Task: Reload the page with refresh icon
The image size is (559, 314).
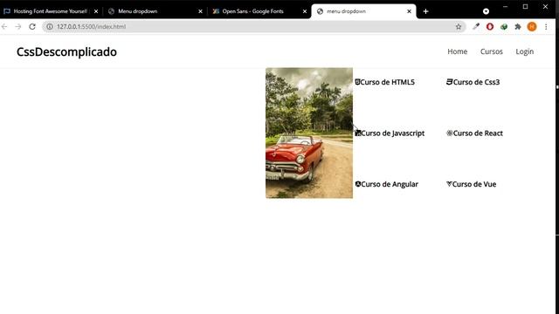Action: [32, 27]
